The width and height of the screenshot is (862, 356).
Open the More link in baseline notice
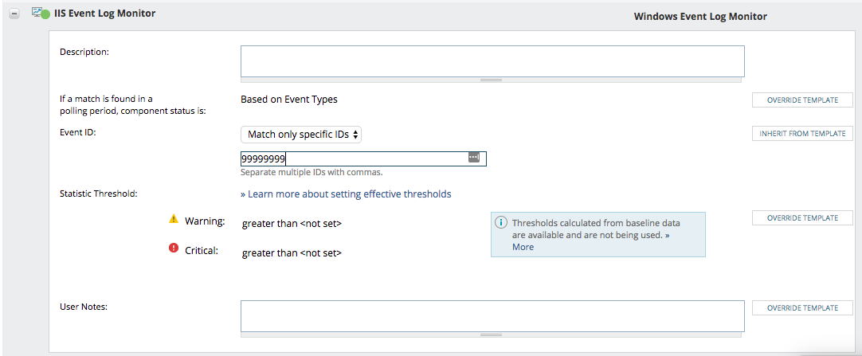pyautogui.click(x=523, y=247)
